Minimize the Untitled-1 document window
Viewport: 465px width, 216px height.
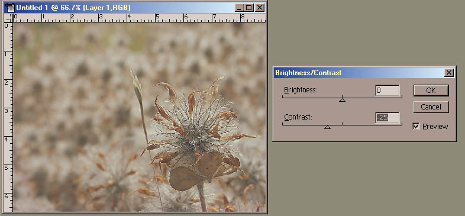click(x=240, y=8)
